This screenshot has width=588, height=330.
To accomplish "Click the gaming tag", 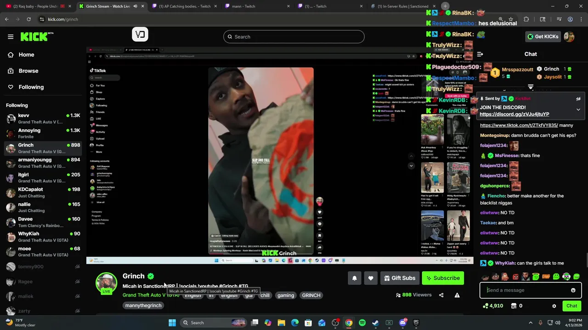I will [285, 295].
